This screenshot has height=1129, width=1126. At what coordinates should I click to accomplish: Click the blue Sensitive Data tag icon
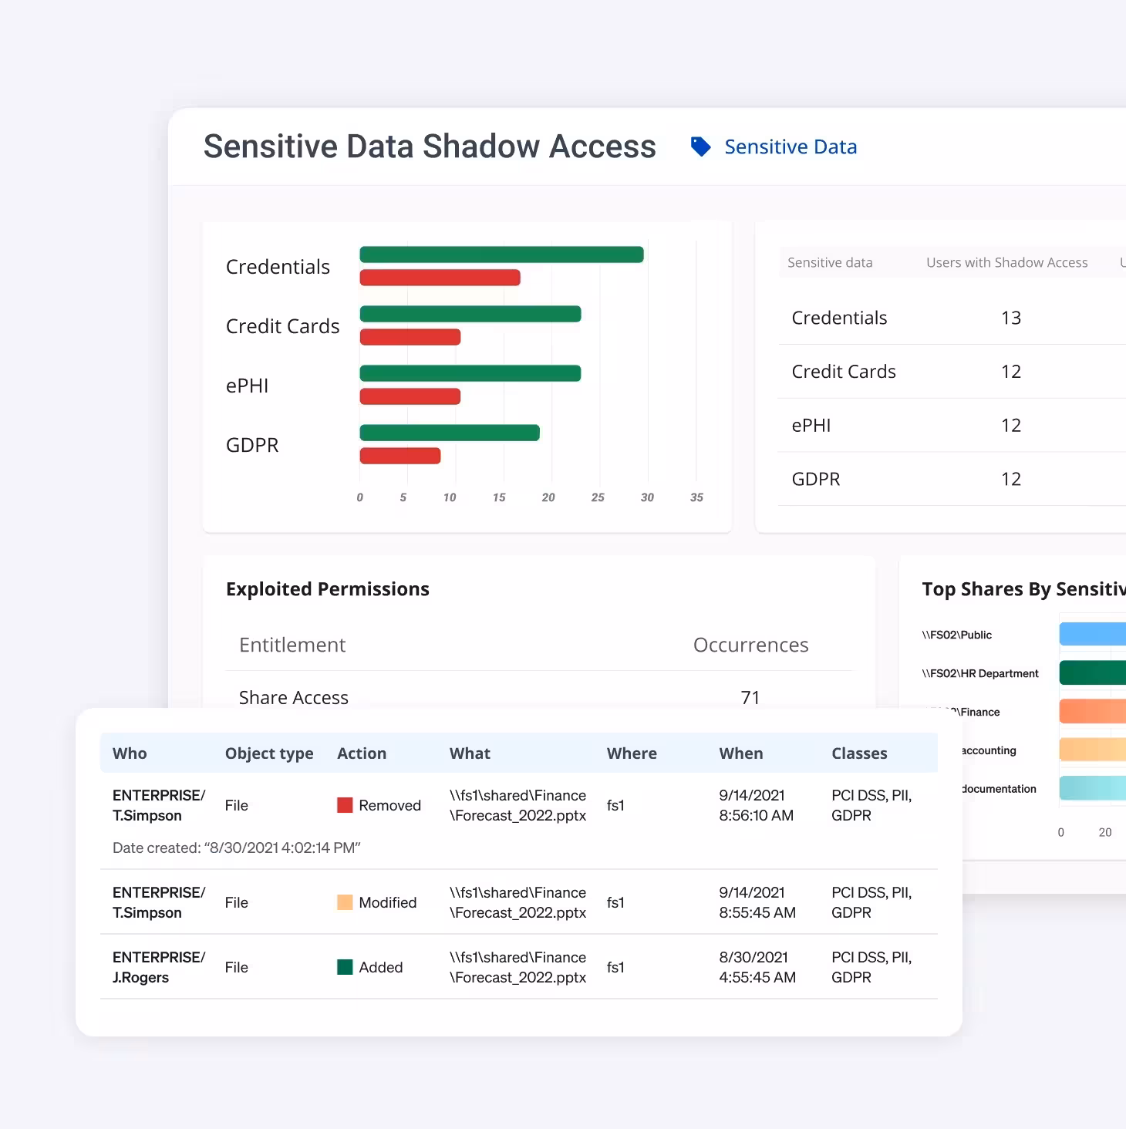(x=700, y=147)
